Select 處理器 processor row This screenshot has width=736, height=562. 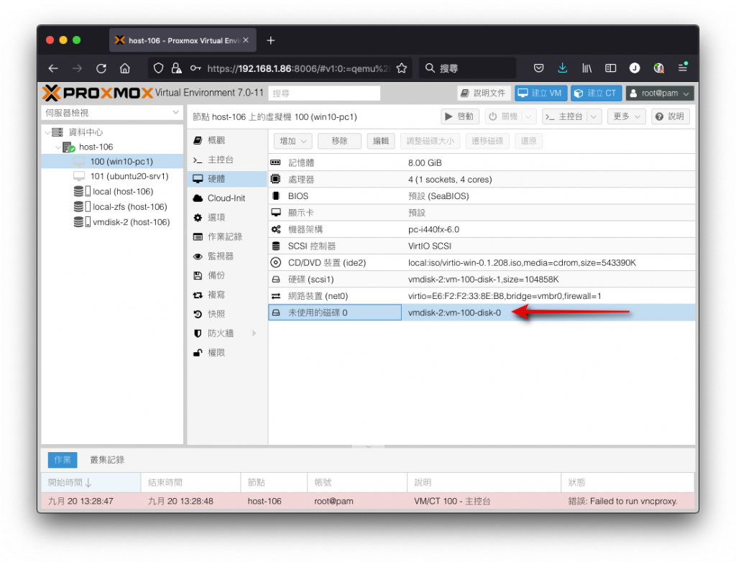(x=482, y=180)
